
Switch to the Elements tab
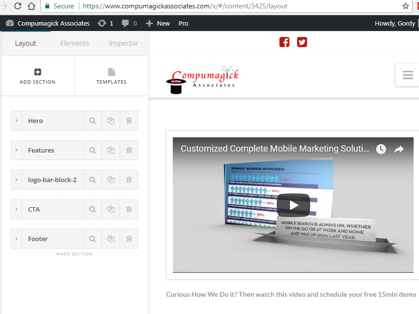(x=74, y=43)
